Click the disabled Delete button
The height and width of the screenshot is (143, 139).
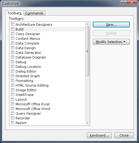[x=111, y=33]
